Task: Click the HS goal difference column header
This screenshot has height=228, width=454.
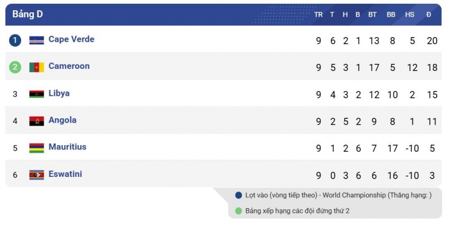Action: pyautogui.click(x=410, y=15)
